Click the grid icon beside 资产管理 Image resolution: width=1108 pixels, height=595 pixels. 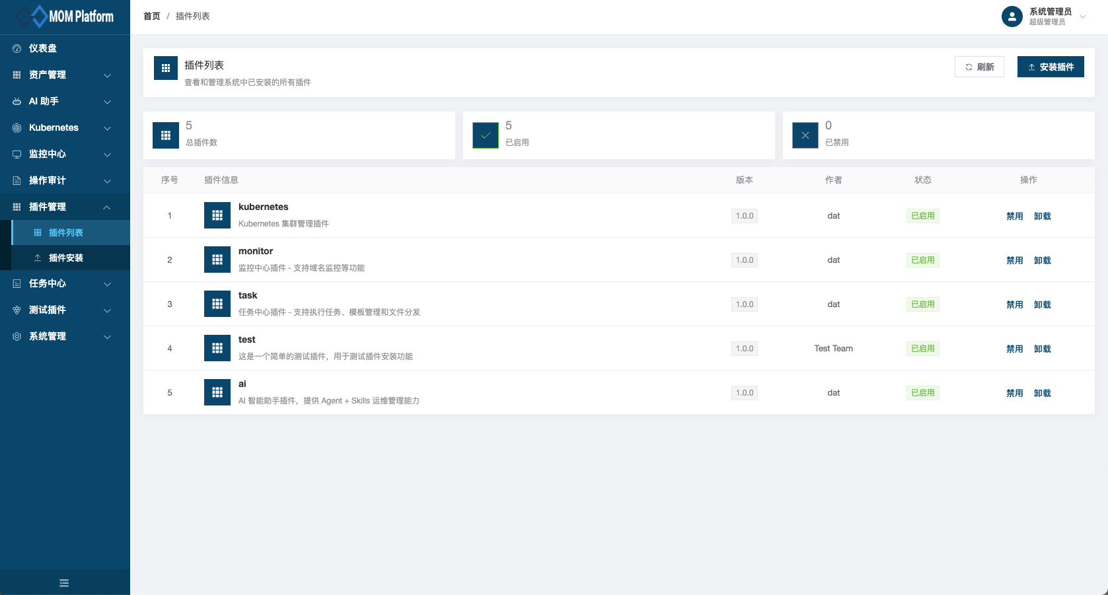pos(17,75)
